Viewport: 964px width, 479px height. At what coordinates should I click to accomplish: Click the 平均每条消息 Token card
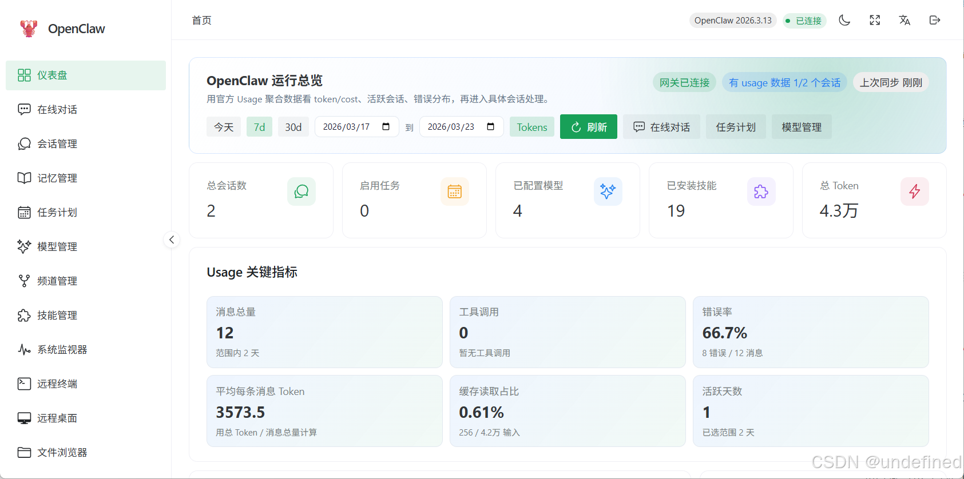click(x=324, y=411)
